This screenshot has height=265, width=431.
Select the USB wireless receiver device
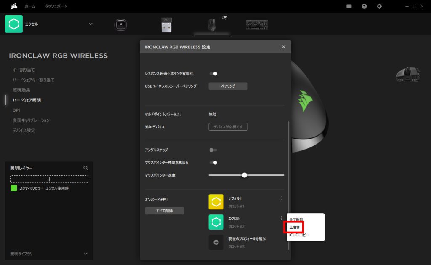[x=166, y=25]
